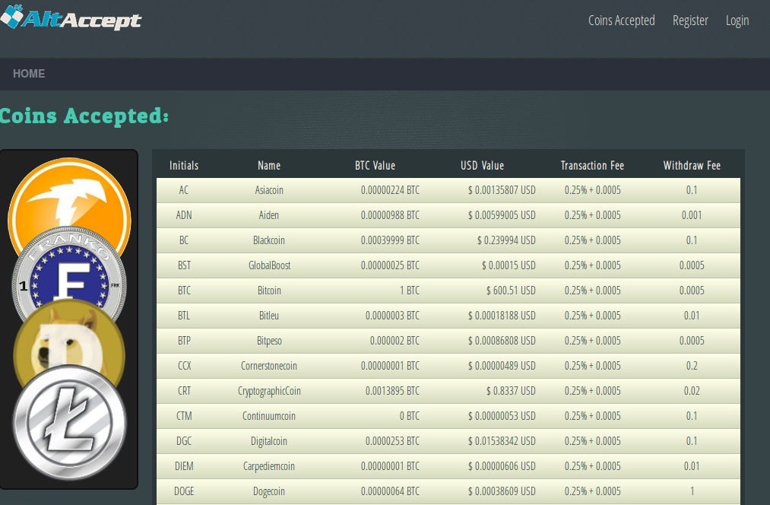Click the $ 0.00000489 USD value

point(502,366)
